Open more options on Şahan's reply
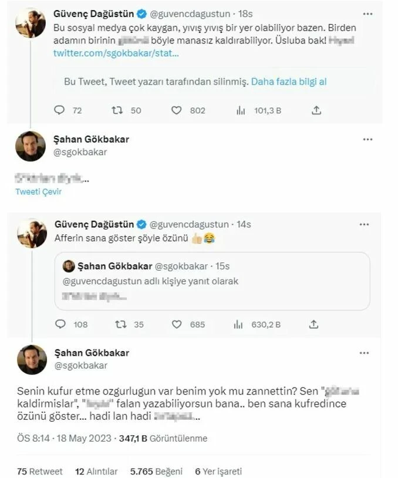Image resolution: width=398 pixels, height=478 pixels. click(x=368, y=139)
